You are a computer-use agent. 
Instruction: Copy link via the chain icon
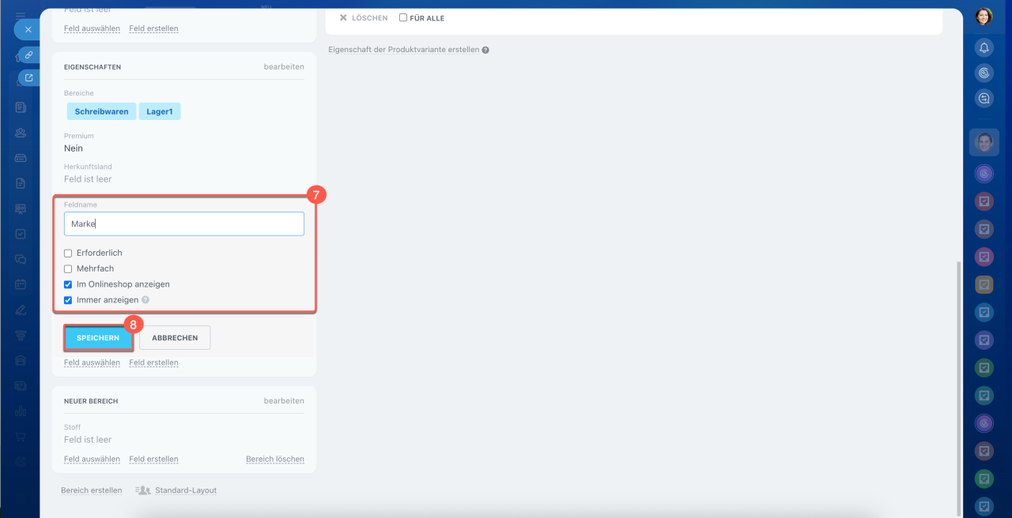pos(28,54)
